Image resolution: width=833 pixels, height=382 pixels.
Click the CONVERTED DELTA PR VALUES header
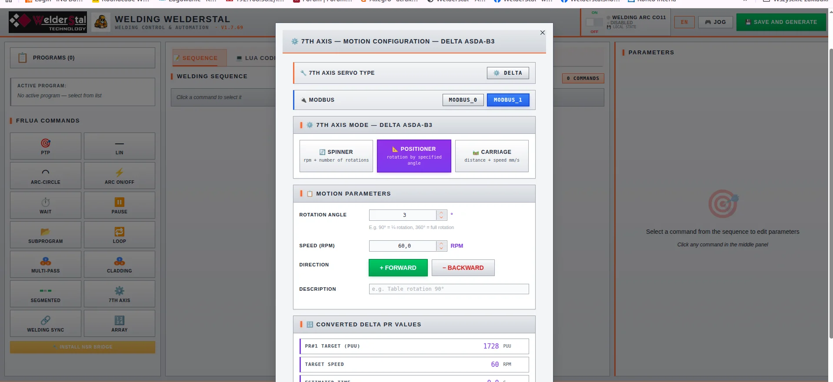(x=414, y=325)
